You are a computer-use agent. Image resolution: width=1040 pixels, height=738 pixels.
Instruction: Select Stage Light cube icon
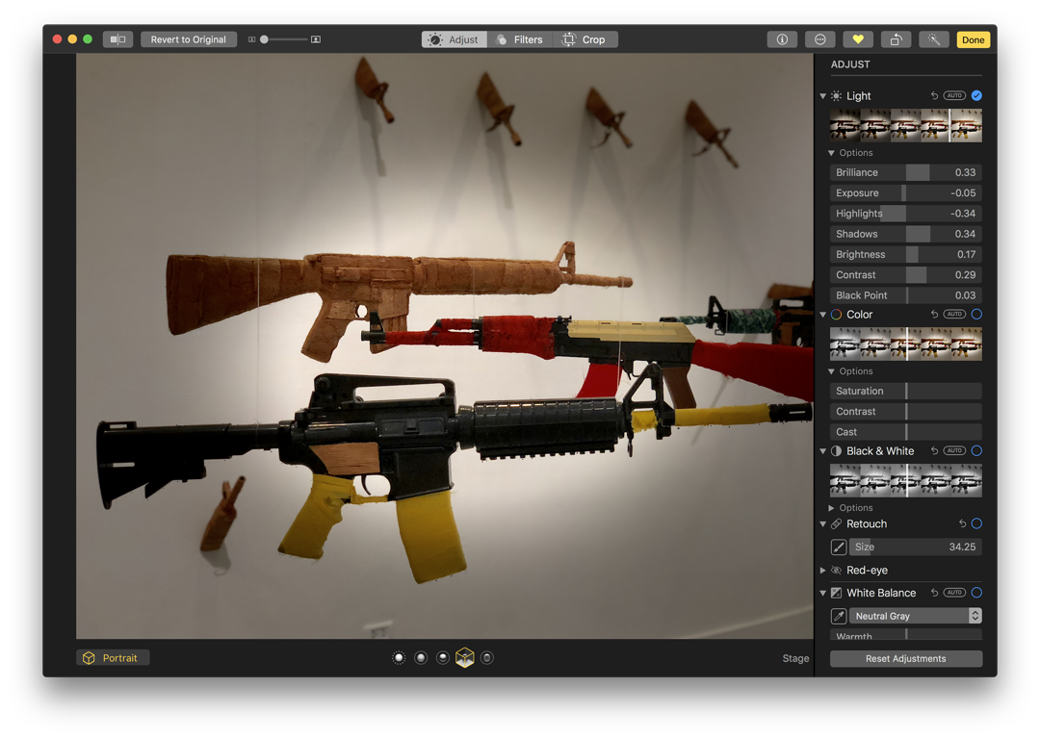(x=465, y=657)
